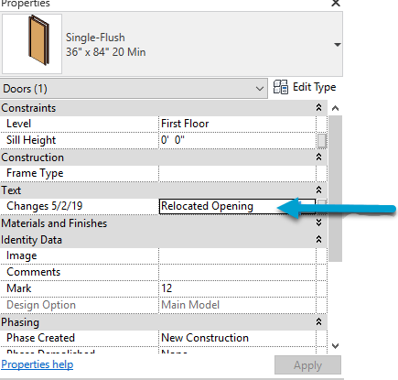This screenshot has height=380, width=398.
Task: Collapse the Phasing section
Action: [318, 321]
